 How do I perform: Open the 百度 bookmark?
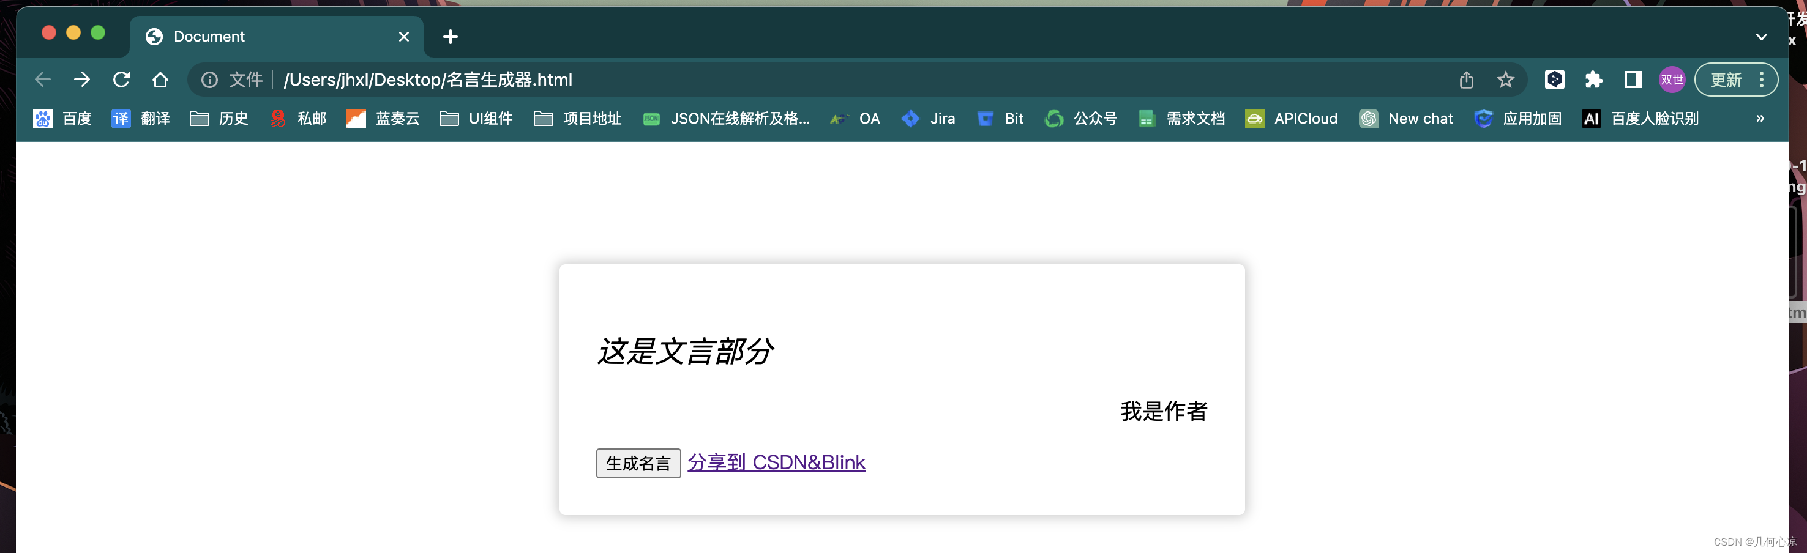pos(62,119)
